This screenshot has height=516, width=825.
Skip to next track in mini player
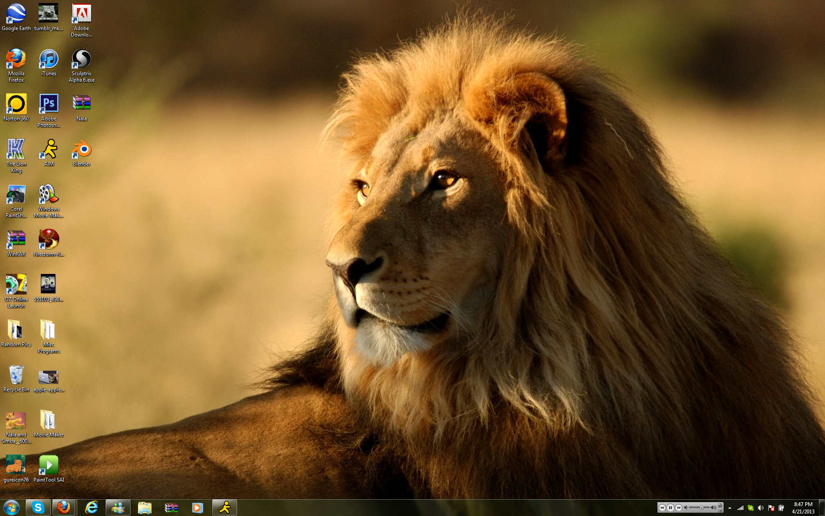point(678,507)
